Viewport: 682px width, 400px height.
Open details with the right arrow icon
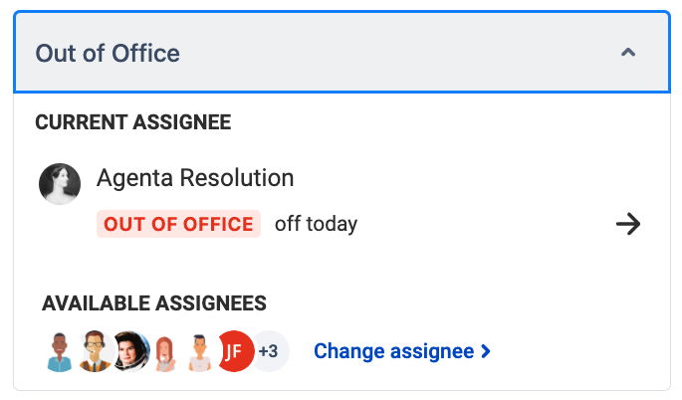coord(628,224)
